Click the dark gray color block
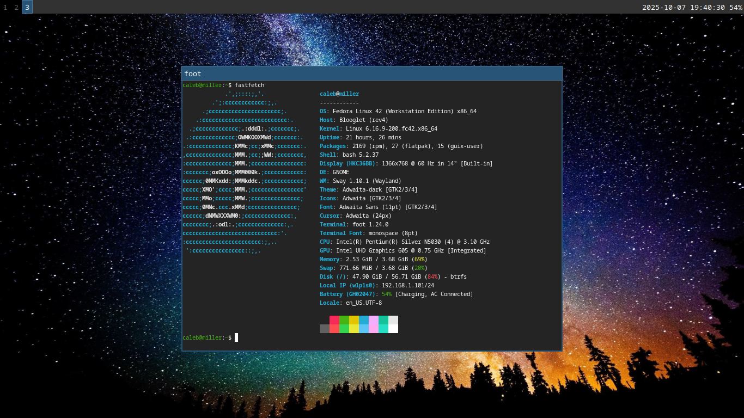Viewport: 744px width, 418px height. pos(325,329)
